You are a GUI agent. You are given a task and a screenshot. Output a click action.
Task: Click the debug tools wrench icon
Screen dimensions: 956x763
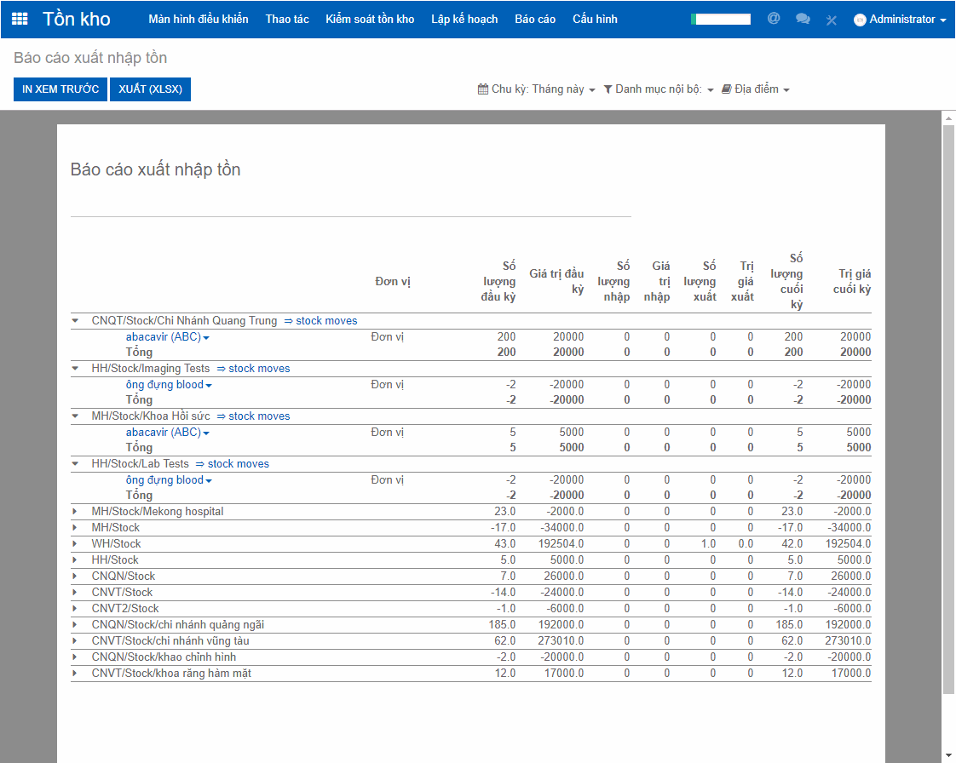click(832, 20)
